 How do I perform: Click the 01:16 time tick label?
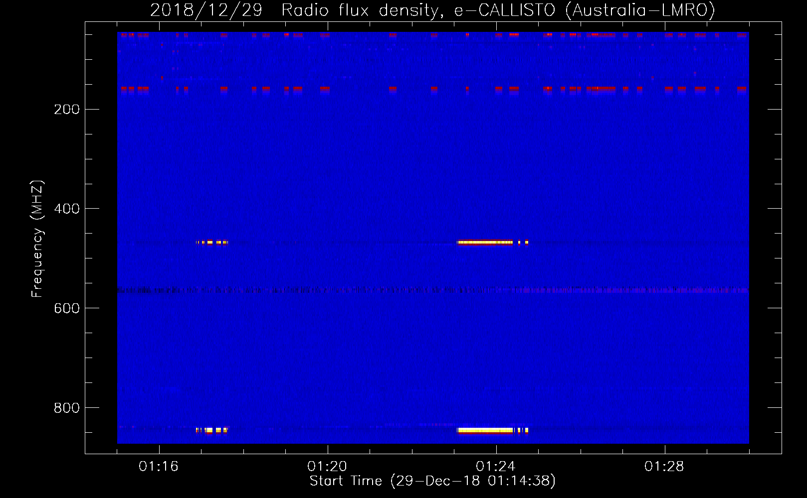[159, 467]
